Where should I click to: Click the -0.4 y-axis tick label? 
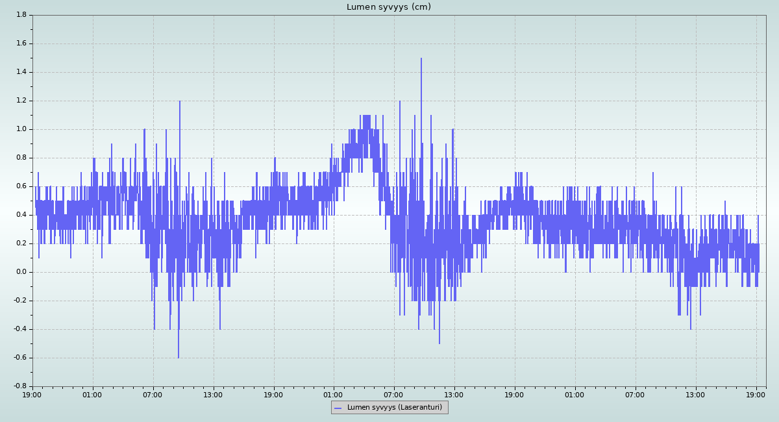19,329
